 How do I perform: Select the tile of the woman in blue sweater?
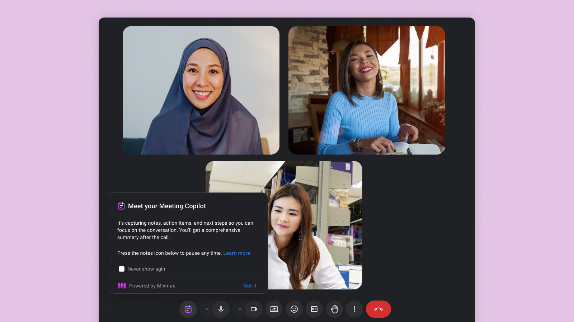tap(367, 90)
